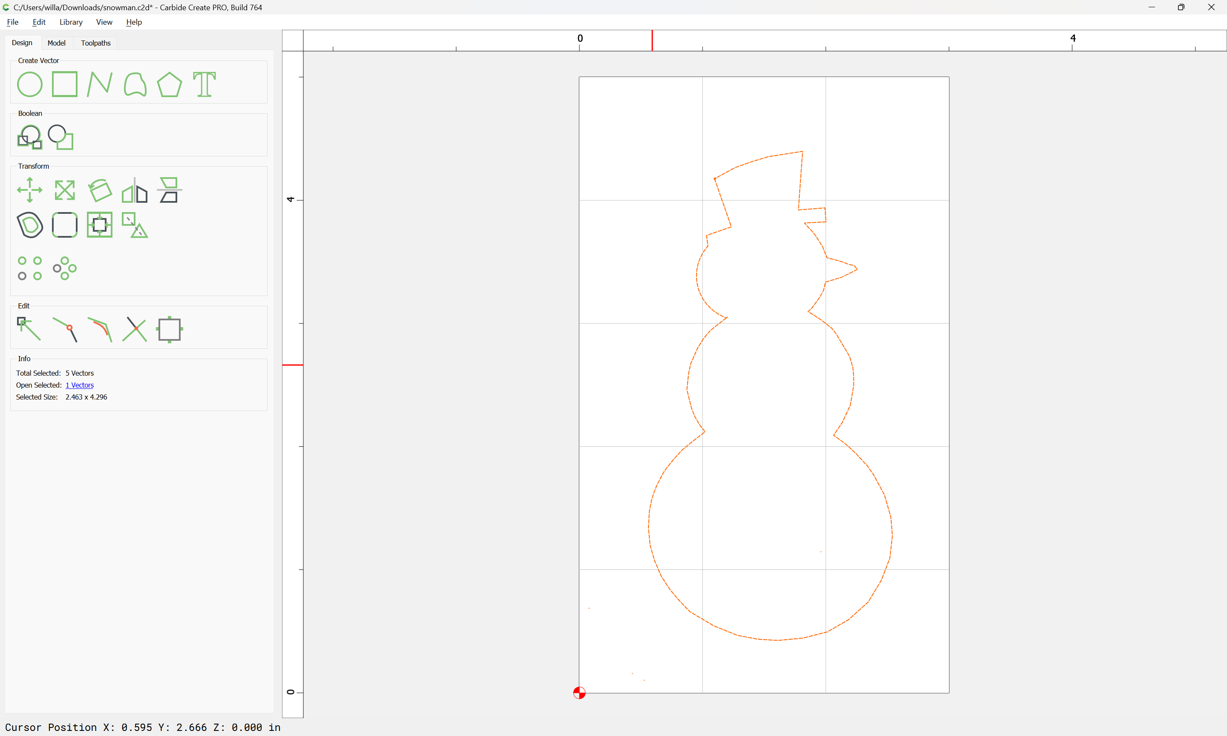
Task: Switch to the Model tab
Action: [57, 43]
